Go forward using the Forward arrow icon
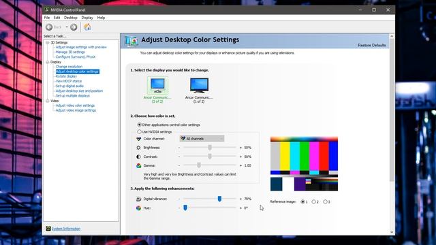Image resolution: width=436 pixels, height=245 pixels. click(74, 27)
